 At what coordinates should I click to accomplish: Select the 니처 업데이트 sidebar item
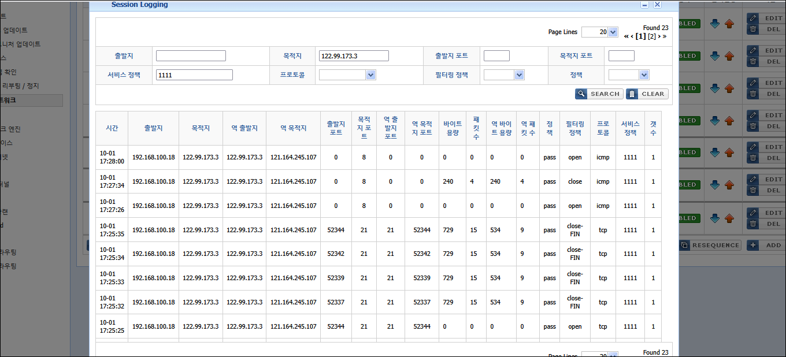click(21, 44)
